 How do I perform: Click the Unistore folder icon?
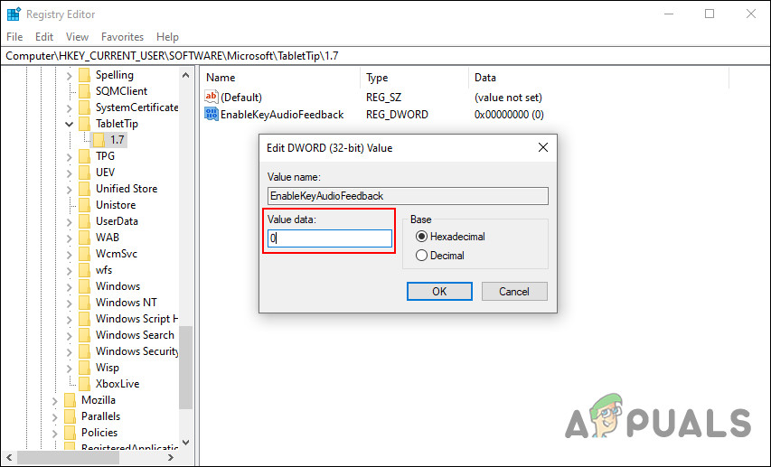click(x=85, y=204)
